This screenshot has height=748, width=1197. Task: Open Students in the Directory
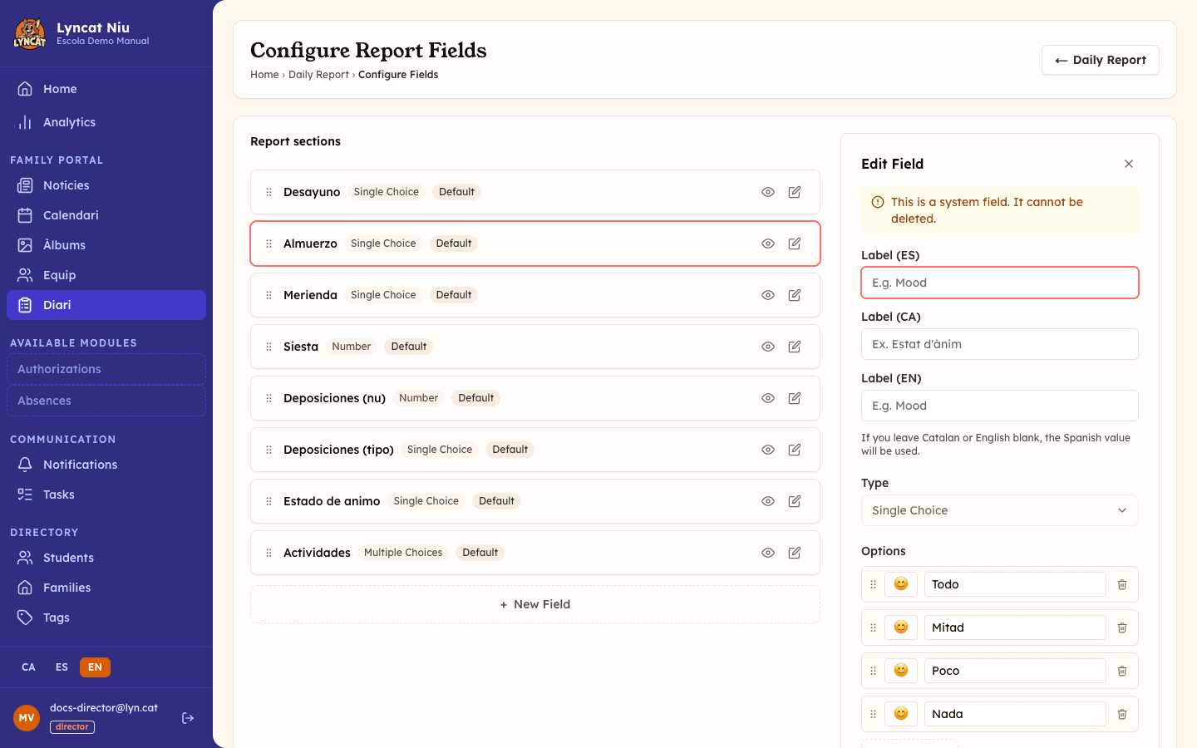click(x=106, y=558)
